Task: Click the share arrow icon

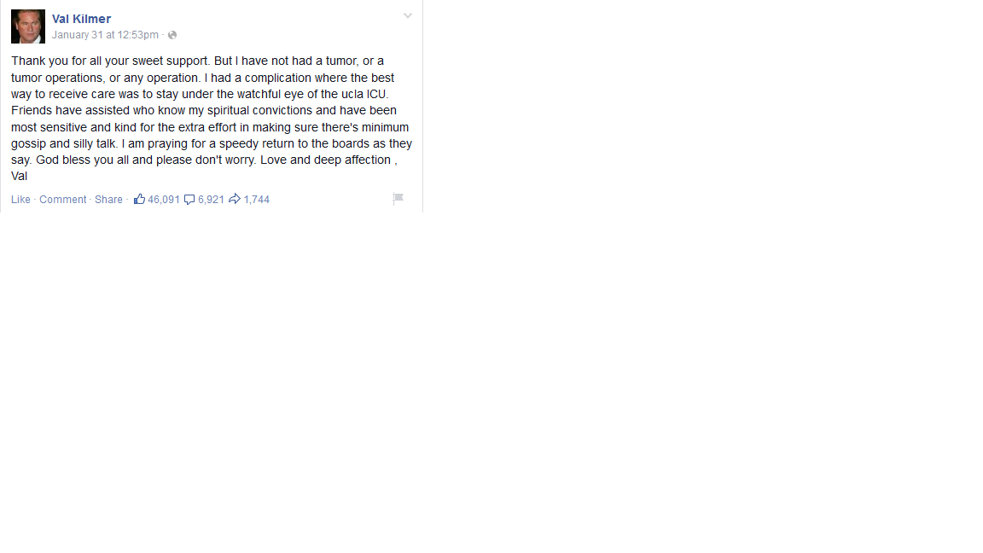Action: [x=235, y=199]
